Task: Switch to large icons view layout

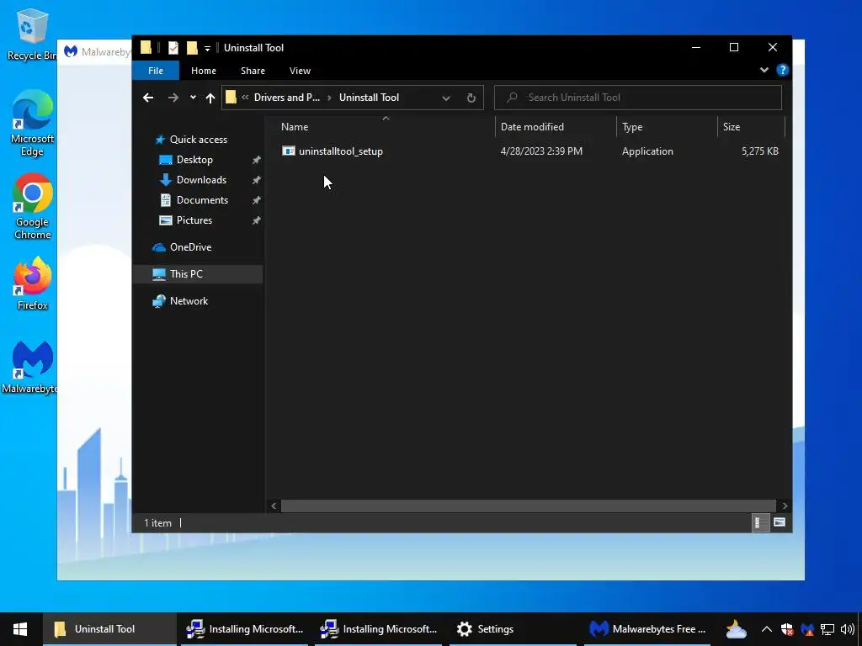Action: (779, 522)
